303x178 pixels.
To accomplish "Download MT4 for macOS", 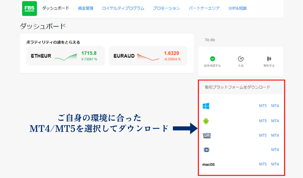I will pos(275,164).
